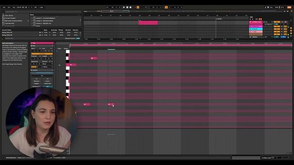
Task: Select the note under the mouse cursor
Action: [111, 104]
